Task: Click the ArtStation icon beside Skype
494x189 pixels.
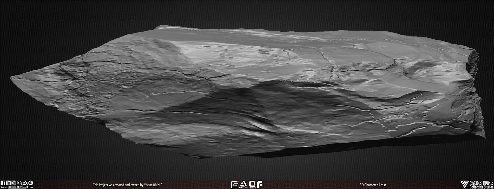Action: coord(25,183)
